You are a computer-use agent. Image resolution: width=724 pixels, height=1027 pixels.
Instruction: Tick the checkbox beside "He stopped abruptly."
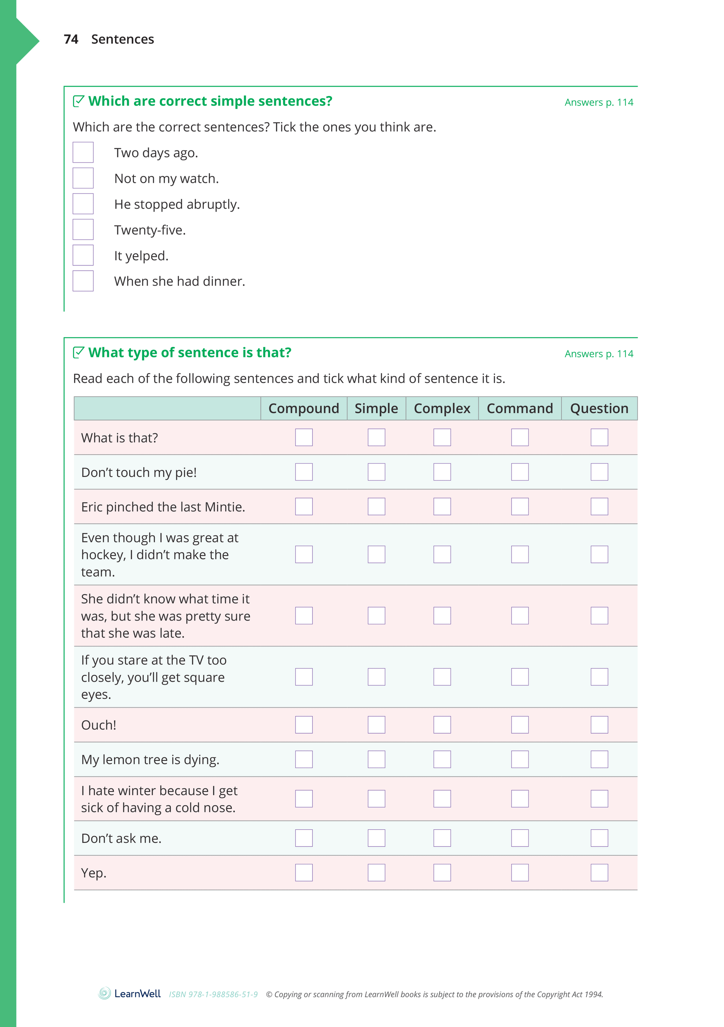(x=83, y=204)
